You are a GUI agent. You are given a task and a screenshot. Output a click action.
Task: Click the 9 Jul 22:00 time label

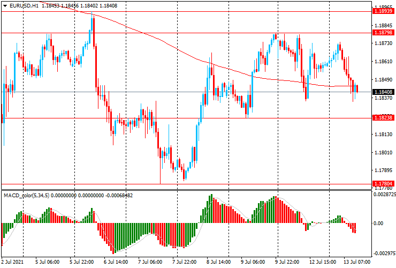pyautogui.click(x=287, y=262)
